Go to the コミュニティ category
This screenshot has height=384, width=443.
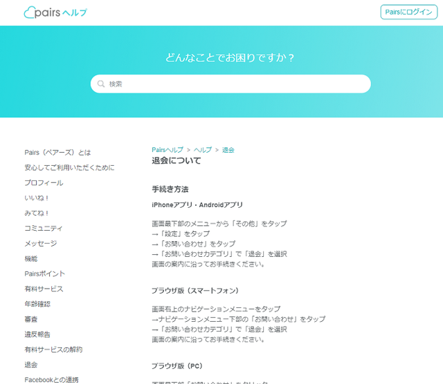tap(44, 229)
